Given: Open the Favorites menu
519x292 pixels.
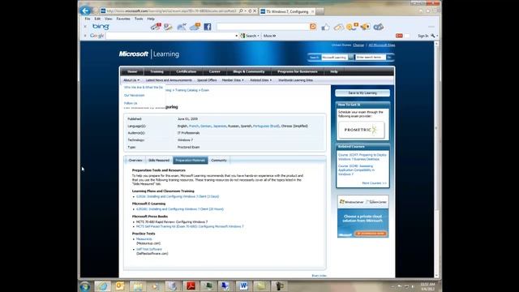Looking at the screenshot, I should click(x=123, y=19).
